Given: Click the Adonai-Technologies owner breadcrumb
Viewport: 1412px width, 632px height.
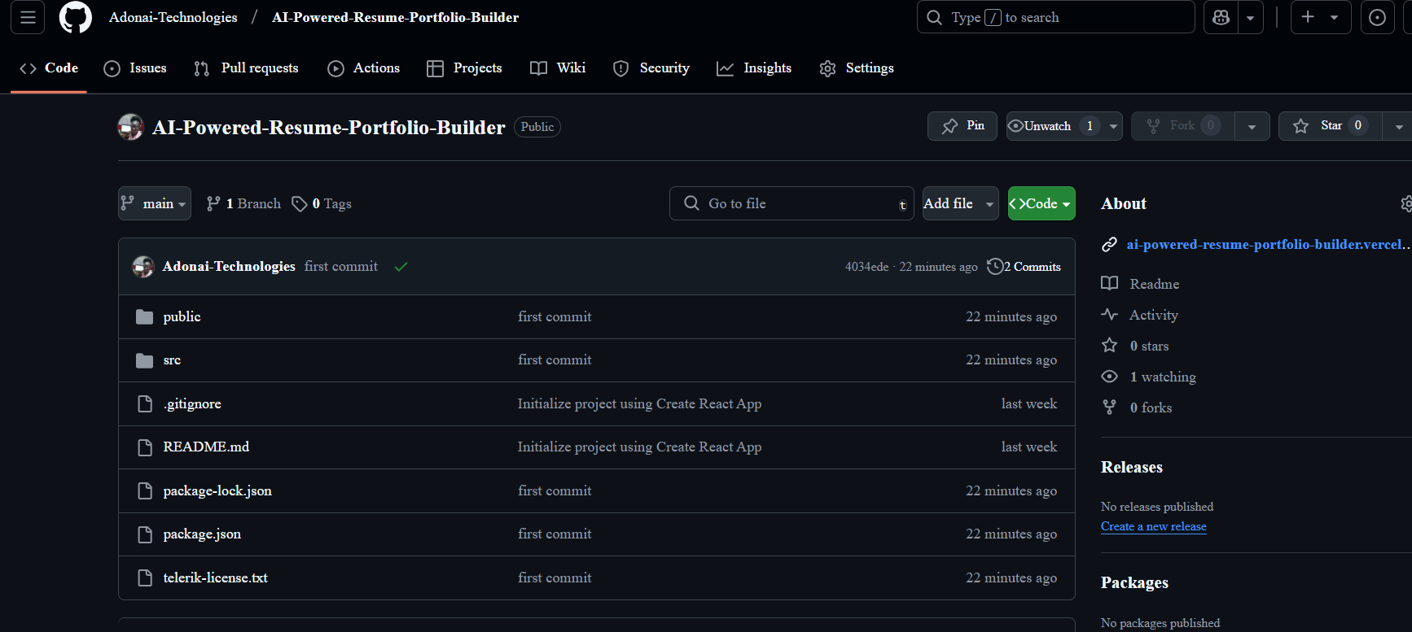Looking at the screenshot, I should pos(173,17).
